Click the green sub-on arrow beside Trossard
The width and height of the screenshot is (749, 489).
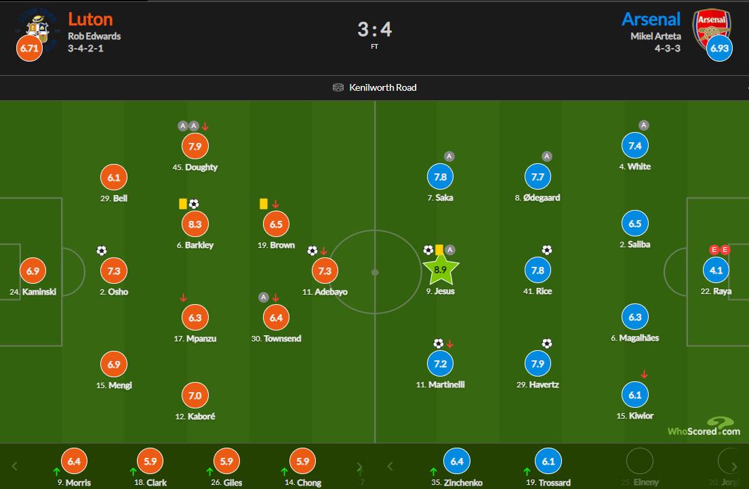coord(528,471)
